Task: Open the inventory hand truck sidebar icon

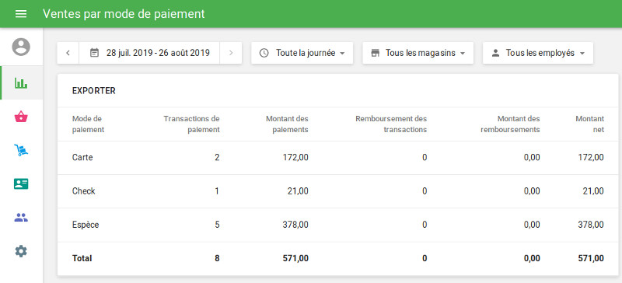Action: 21,150
